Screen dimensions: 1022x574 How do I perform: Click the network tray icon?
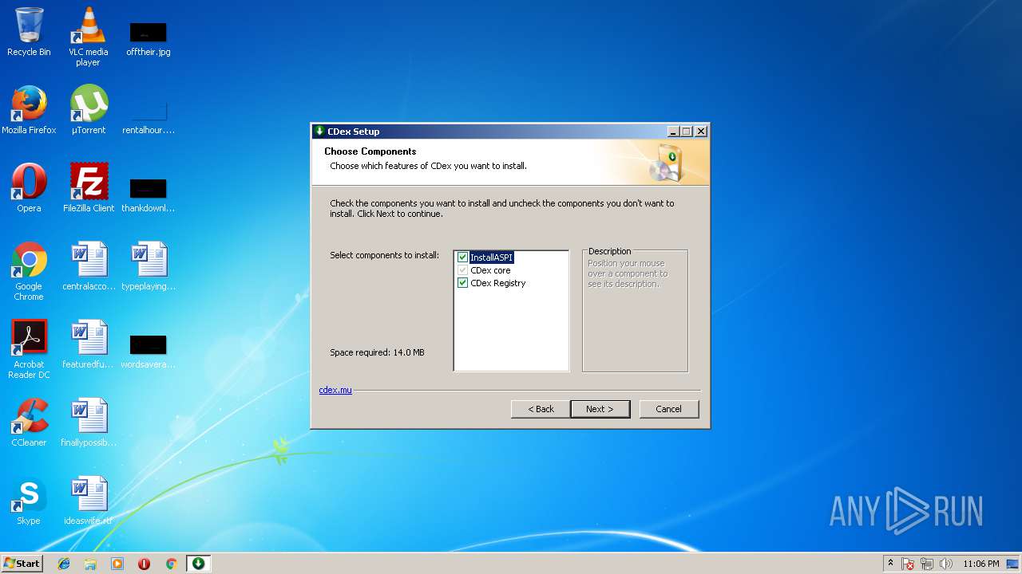tap(927, 564)
